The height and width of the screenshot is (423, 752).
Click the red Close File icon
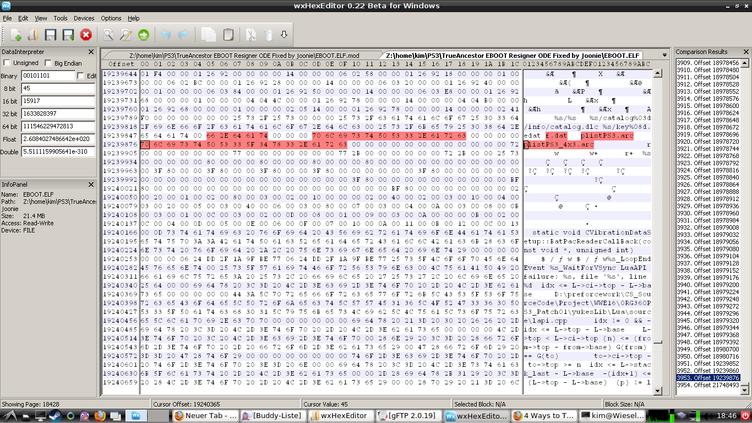(86, 35)
